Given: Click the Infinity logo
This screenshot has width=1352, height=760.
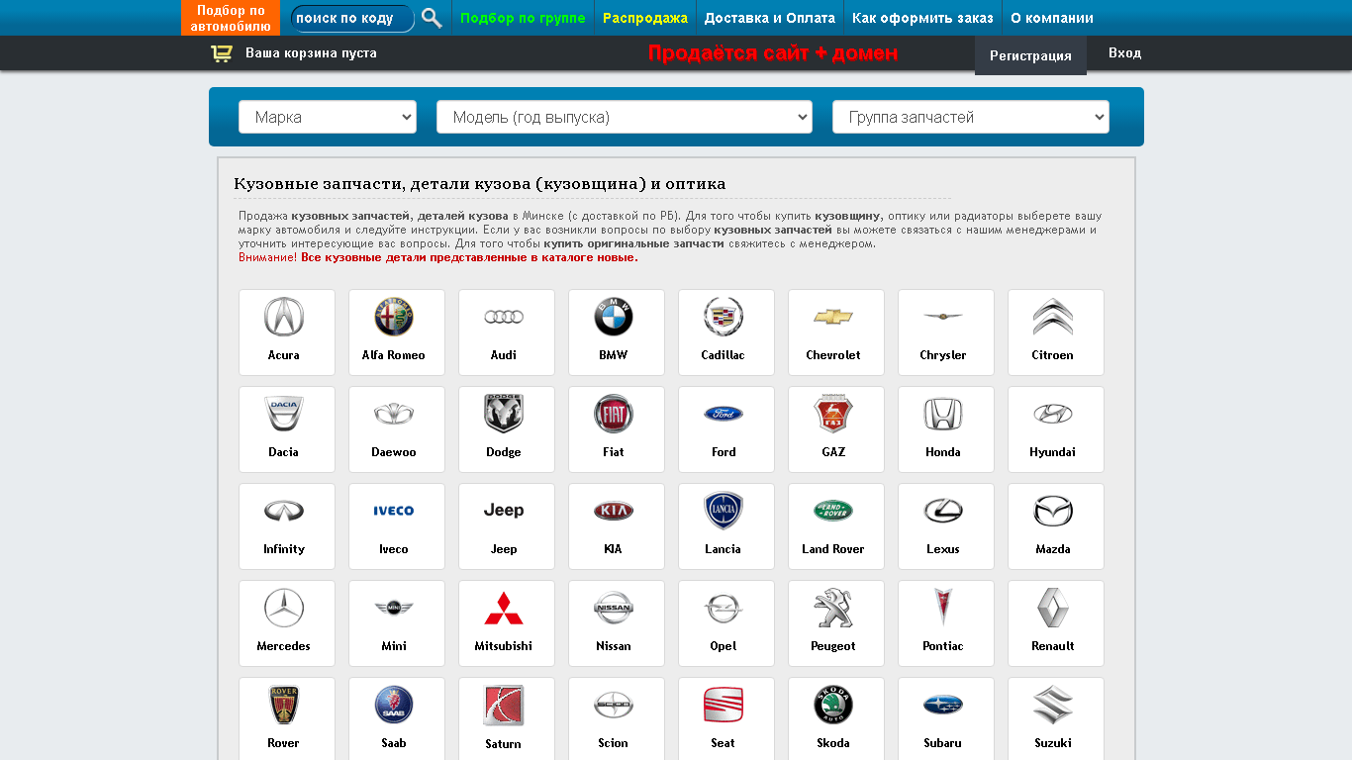Looking at the screenshot, I should click(x=284, y=511).
